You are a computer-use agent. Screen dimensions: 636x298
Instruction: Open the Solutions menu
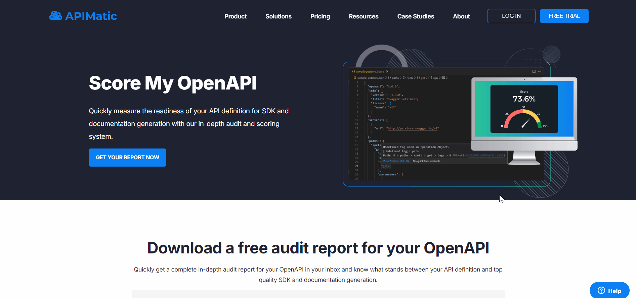click(279, 16)
